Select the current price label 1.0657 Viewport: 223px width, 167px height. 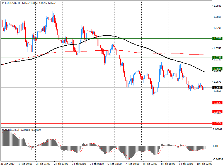click(217, 87)
